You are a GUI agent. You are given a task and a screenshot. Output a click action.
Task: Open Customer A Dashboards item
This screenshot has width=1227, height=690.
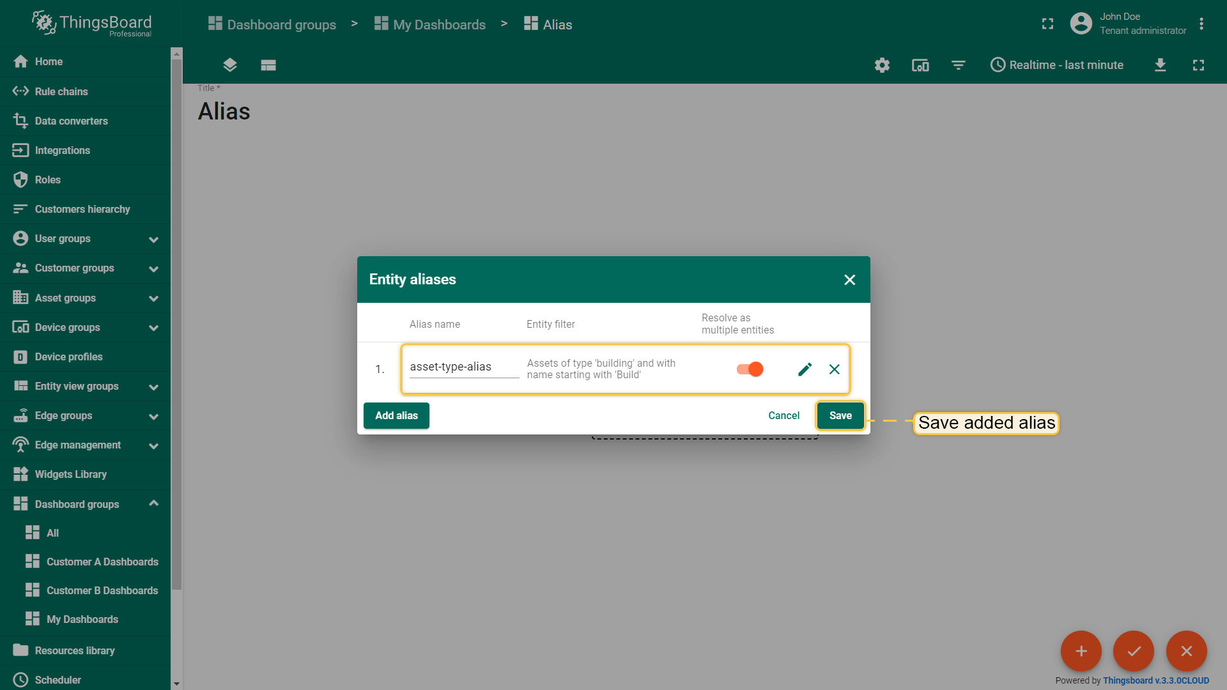tap(102, 562)
